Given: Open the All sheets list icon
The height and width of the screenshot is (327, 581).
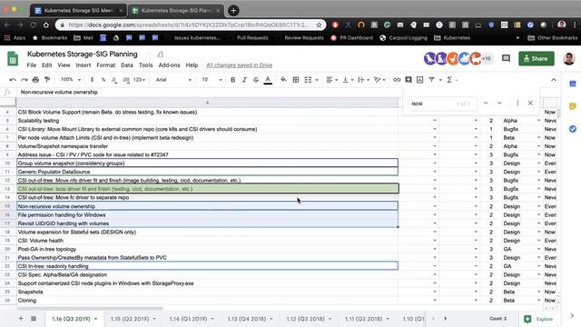Looking at the screenshot, I should [x=34, y=319].
